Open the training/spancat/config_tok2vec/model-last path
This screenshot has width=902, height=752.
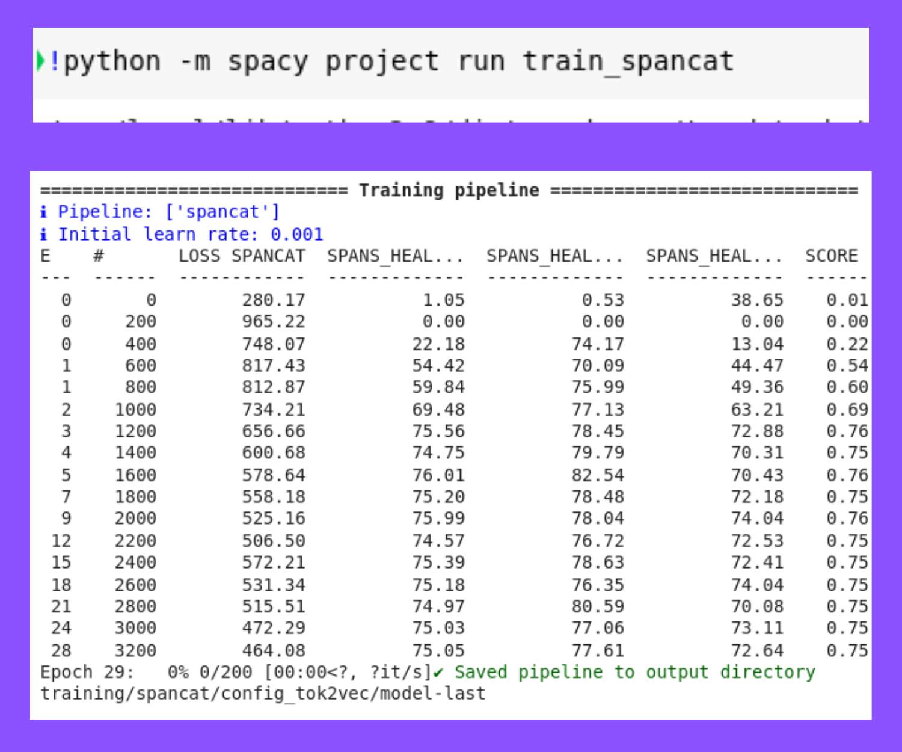point(263,693)
